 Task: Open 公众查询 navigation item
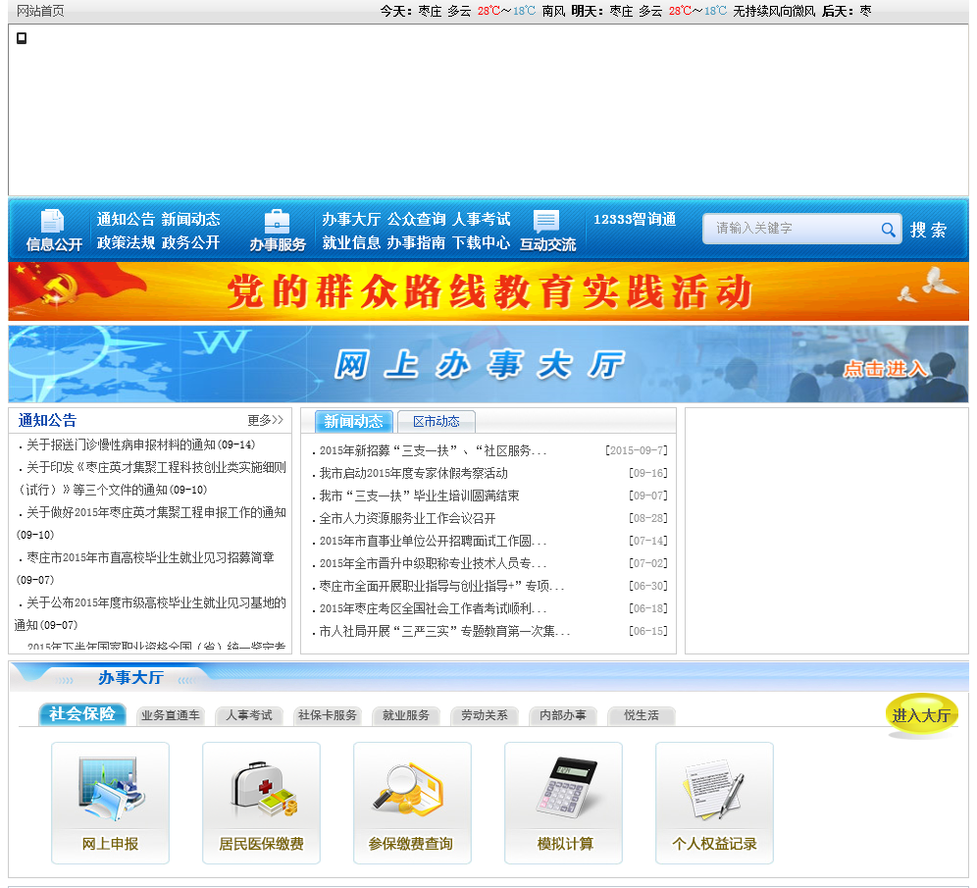416,219
